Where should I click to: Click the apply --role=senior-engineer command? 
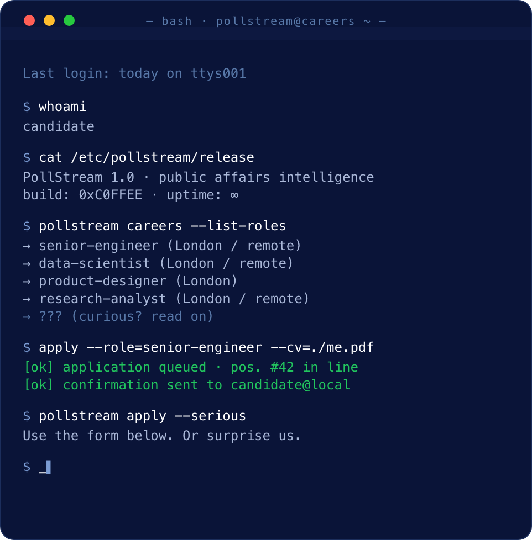point(206,347)
